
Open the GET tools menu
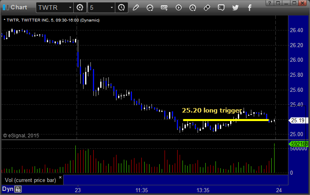tap(164, 8)
